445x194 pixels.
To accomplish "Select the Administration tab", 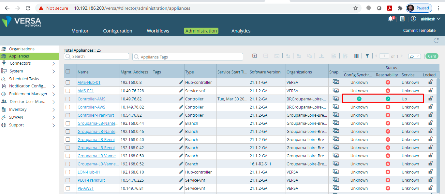I will click(x=201, y=31).
